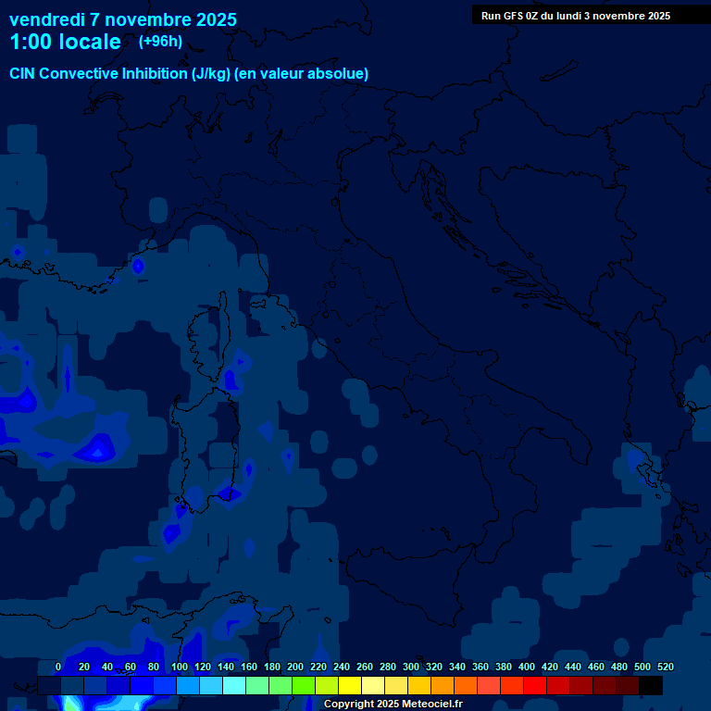Click the legend value '220'

click(x=318, y=667)
